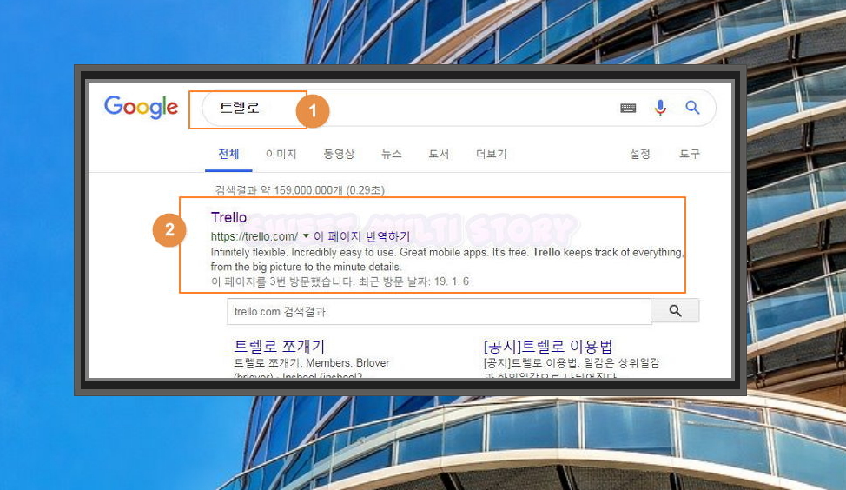Start voice search with microphone icon
This screenshot has width=846, height=490.
(660, 108)
